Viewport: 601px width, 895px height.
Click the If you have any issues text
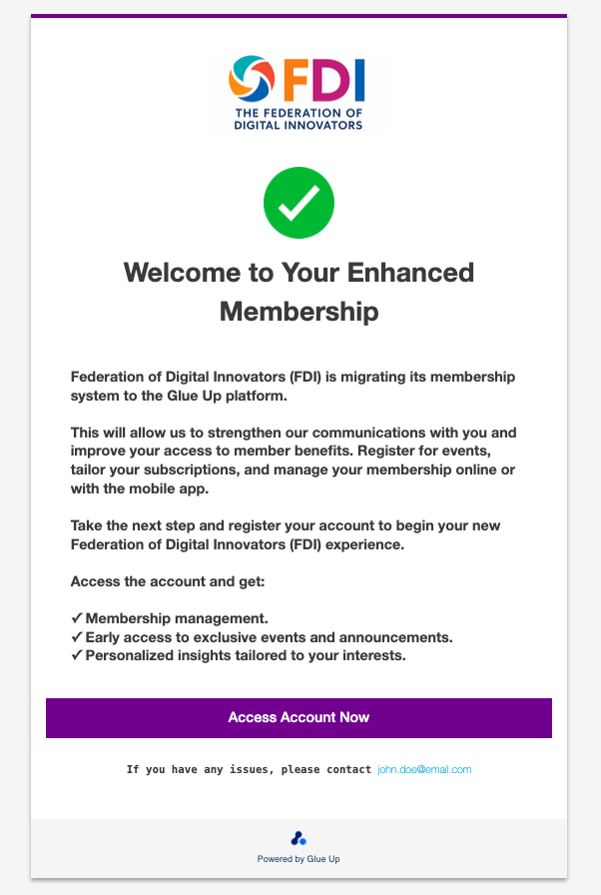249,769
